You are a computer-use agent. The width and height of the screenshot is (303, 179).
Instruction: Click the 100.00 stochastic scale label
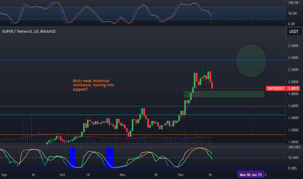pos(293,3)
